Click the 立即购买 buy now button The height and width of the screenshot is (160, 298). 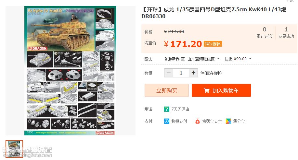167,90
